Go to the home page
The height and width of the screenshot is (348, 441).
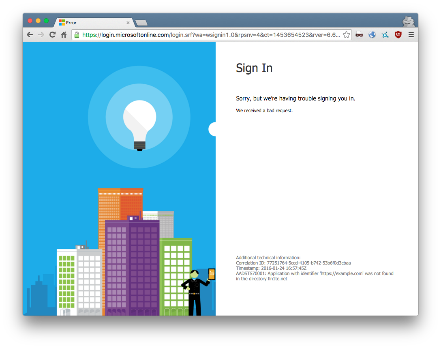[x=64, y=35]
